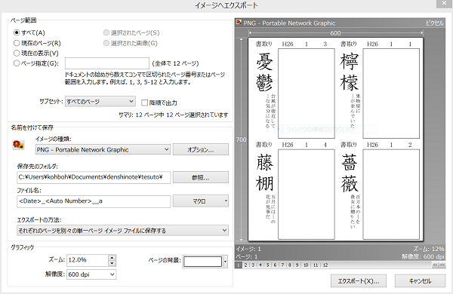Select the ページ指定(G) radio button
The height and width of the screenshot is (294, 453).
(x=17, y=63)
